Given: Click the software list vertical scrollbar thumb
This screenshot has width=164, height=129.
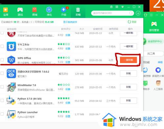Looking at the screenshot, I should tap(142, 64).
